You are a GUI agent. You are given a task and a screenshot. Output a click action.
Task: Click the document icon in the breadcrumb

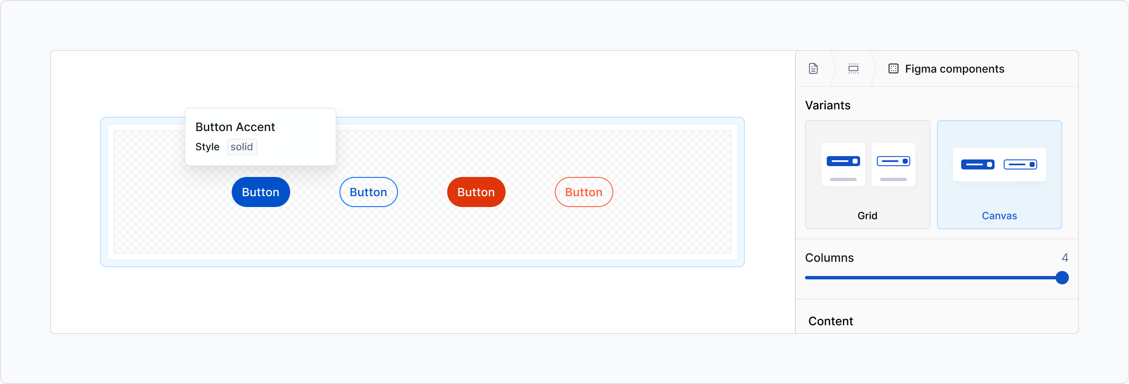tap(813, 68)
